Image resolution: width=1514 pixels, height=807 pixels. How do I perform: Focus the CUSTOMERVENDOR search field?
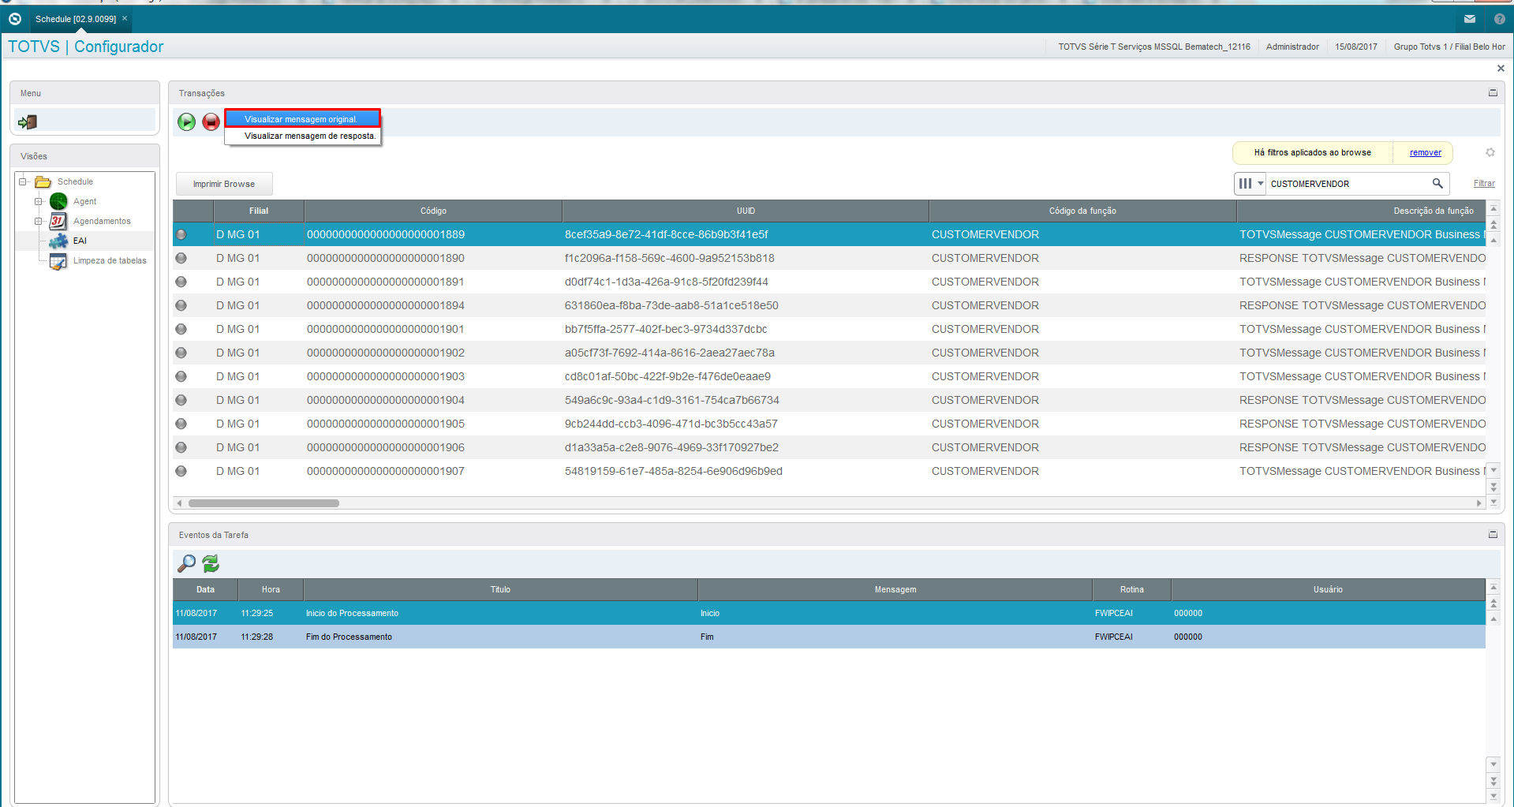tap(1348, 184)
